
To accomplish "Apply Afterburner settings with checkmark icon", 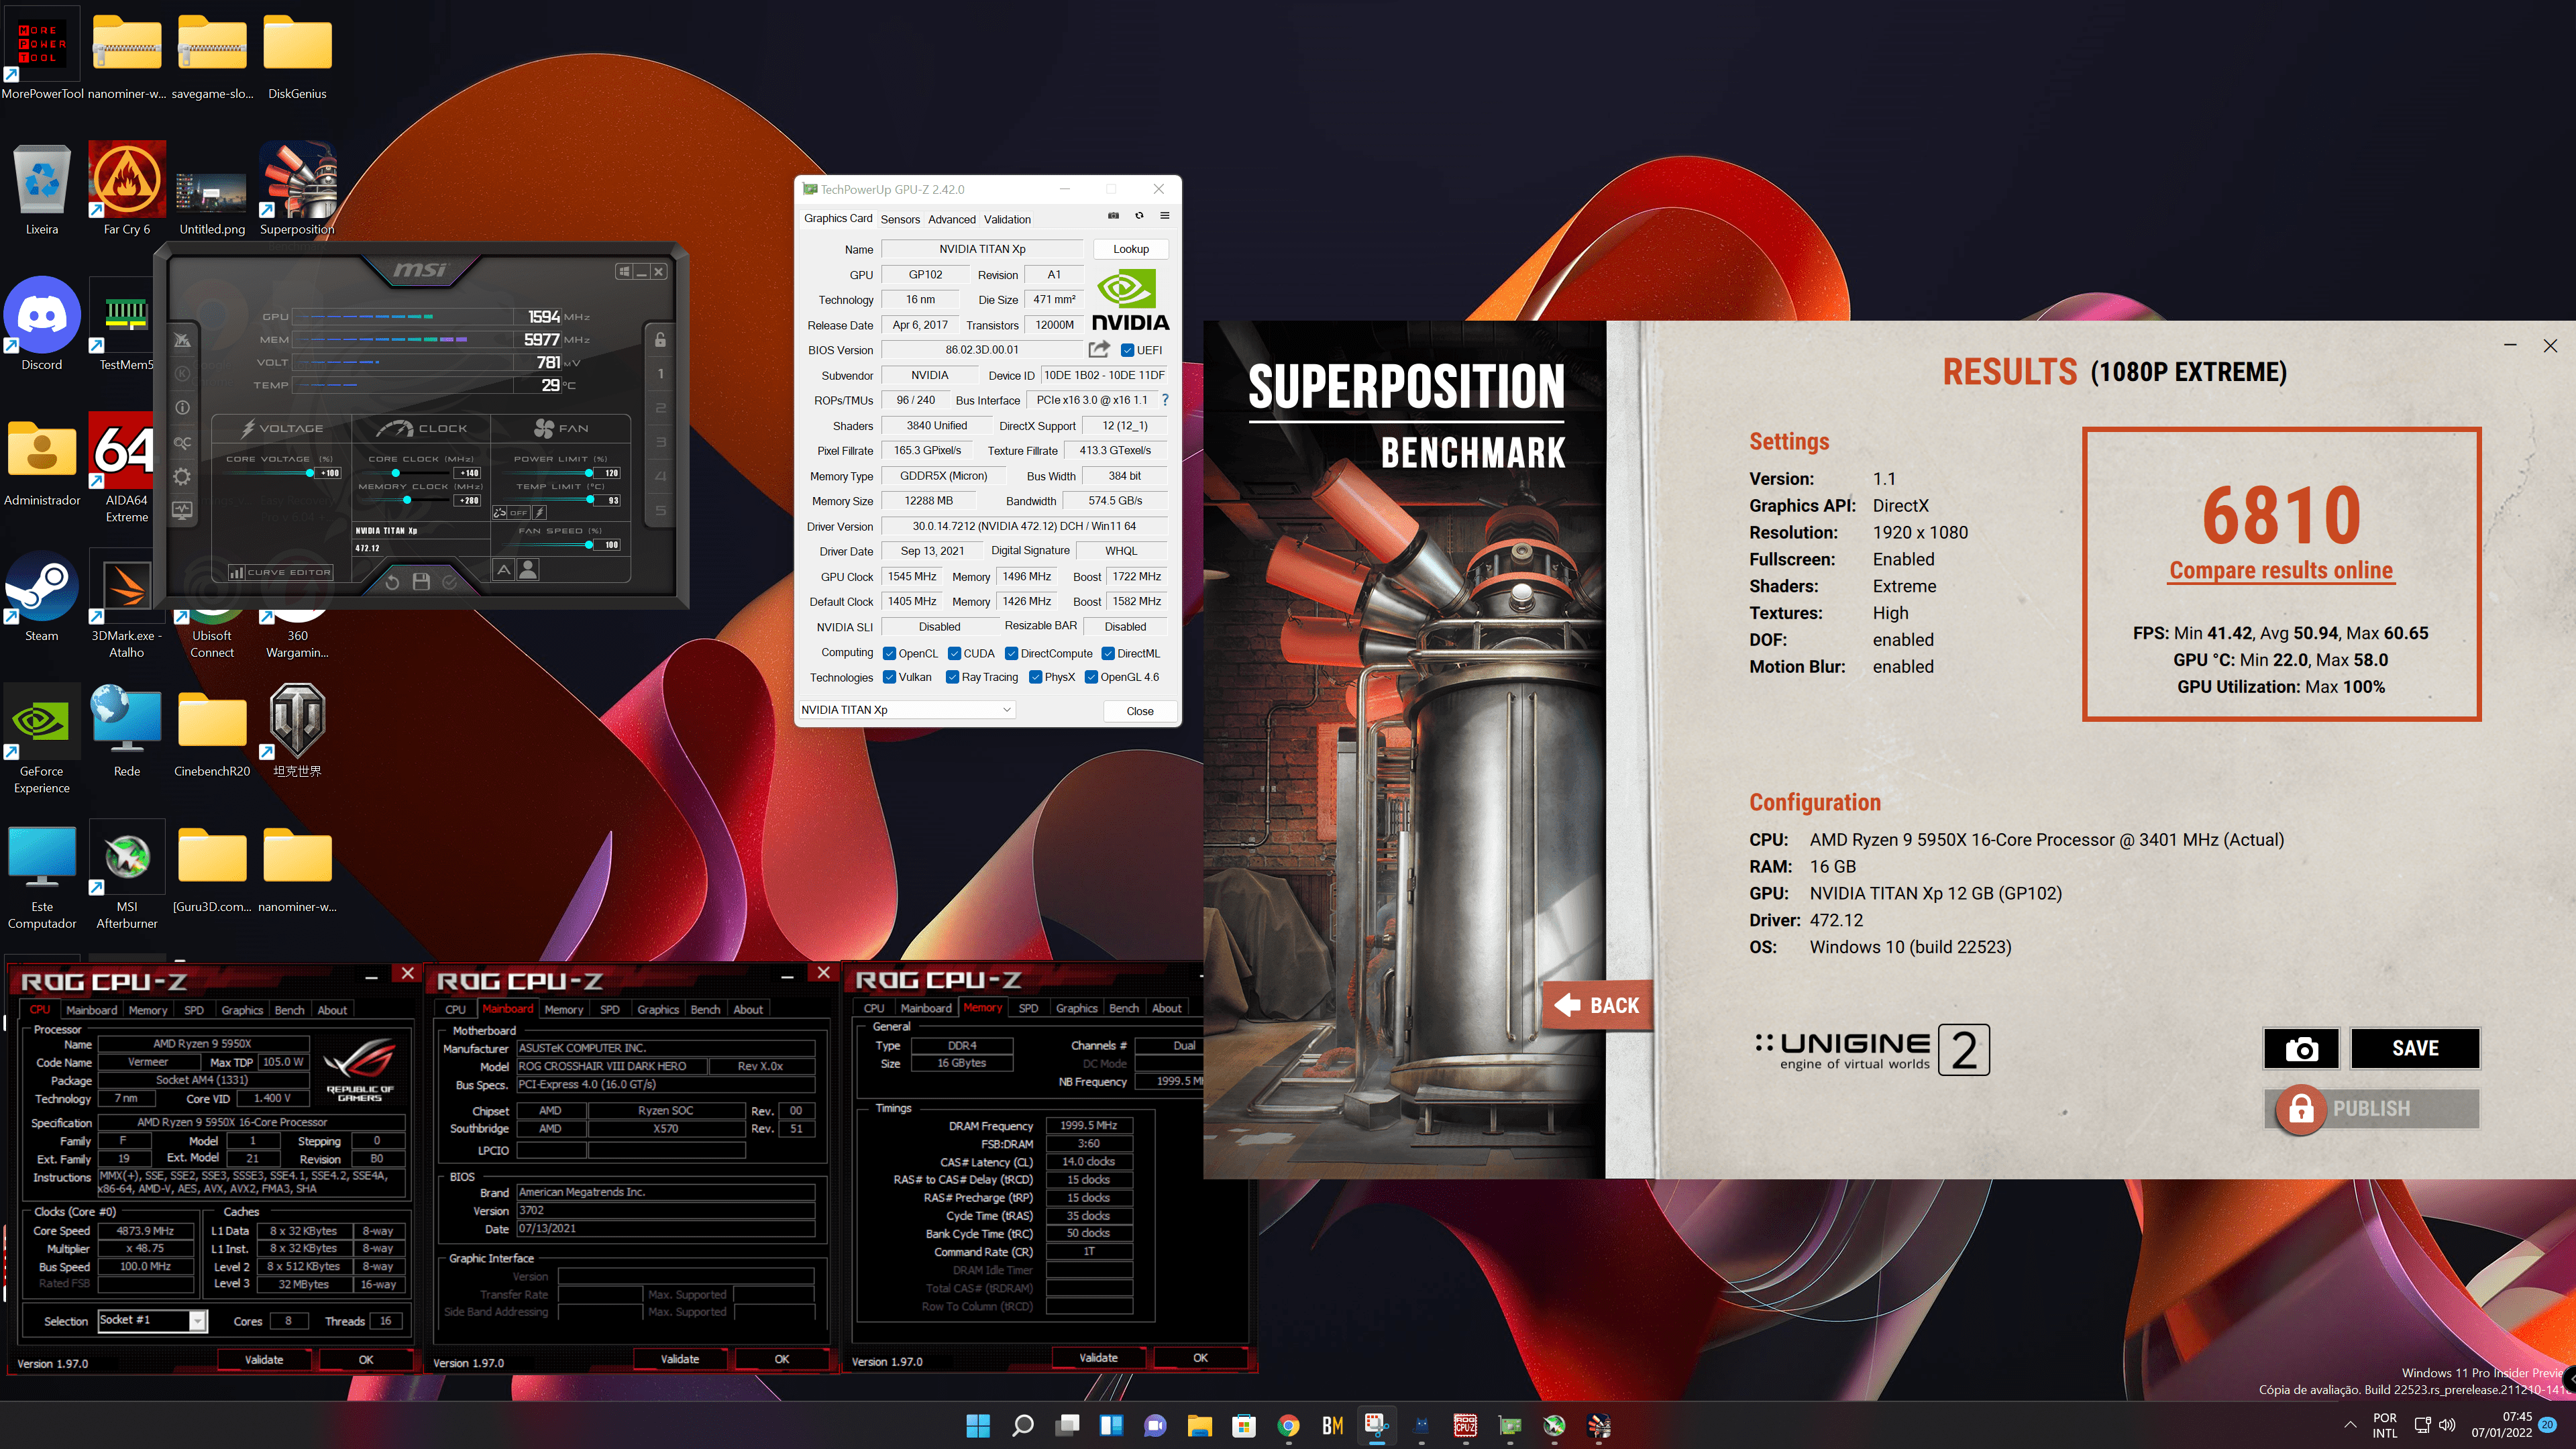I will point(450,582).
